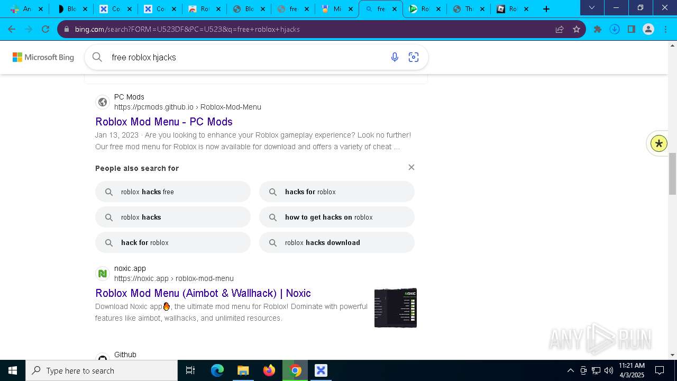The width and height of the screenshot is (677, 381).
Task: Bookmark this page with the star icon
Action: click(x=577, y=29)
